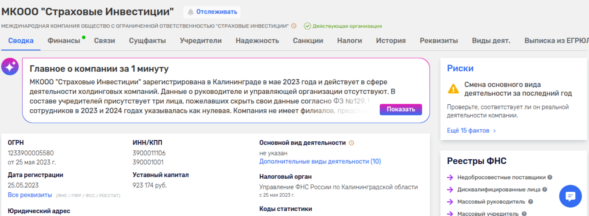Click the Показать button in summary

[x=401, y=109]
